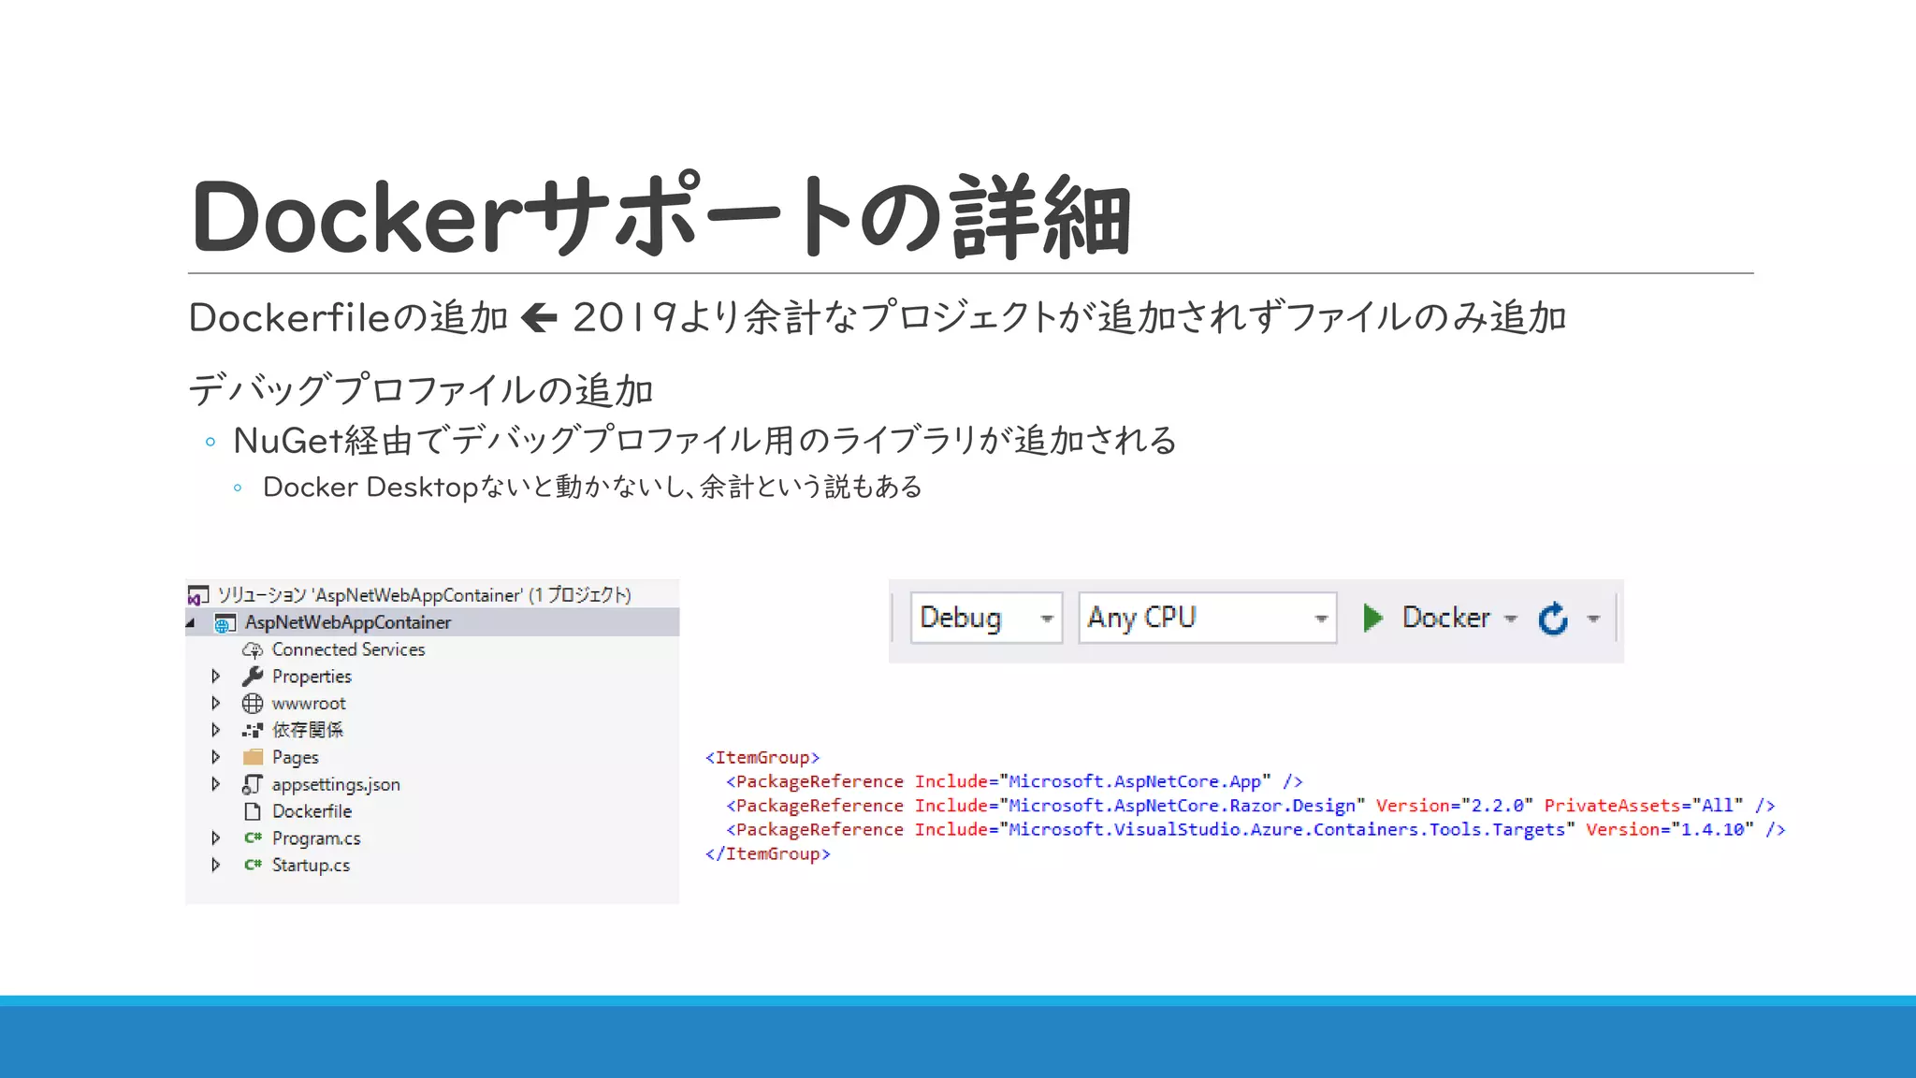Click the Docker Desktopないと動かない sub-bullet
Image resolution: width=1916 pixels, height=1078 pixels.
coord(593,487)
